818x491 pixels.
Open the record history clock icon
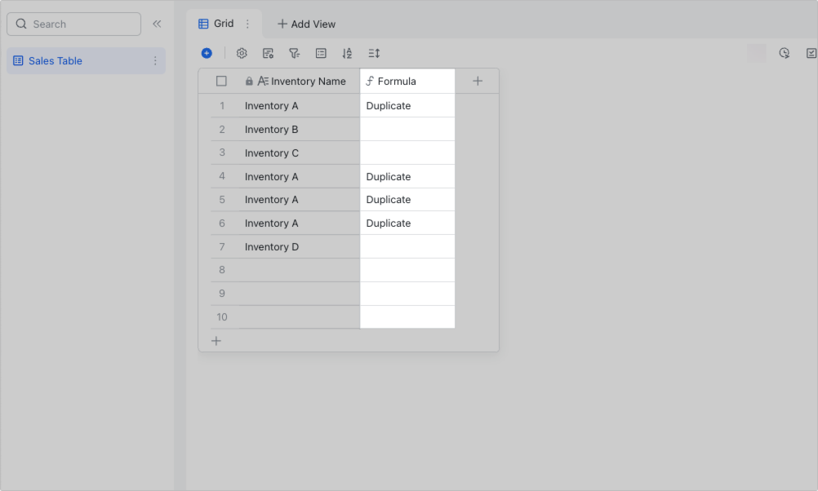[x=785, y=53]
